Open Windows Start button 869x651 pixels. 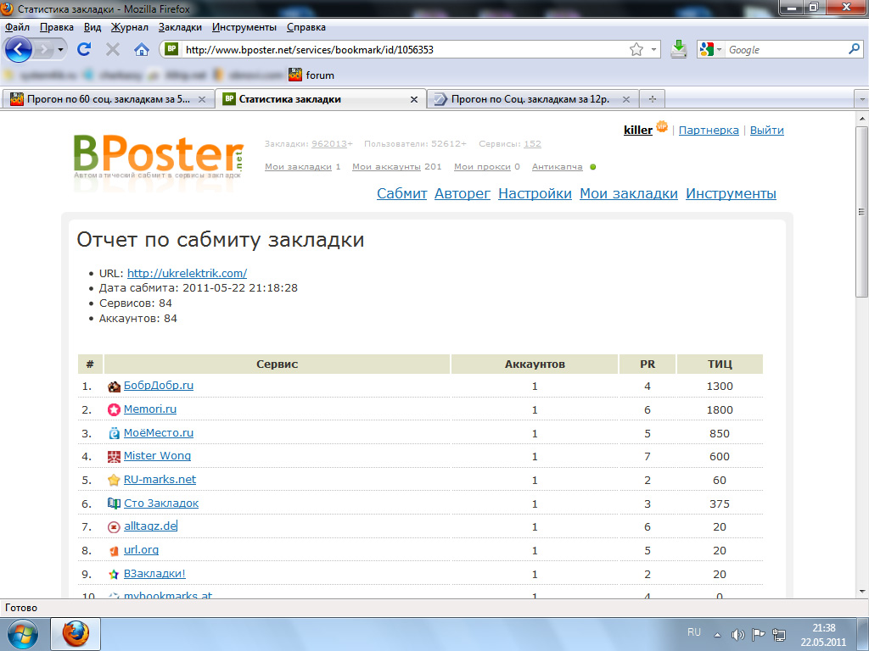(x=23, y=634)
